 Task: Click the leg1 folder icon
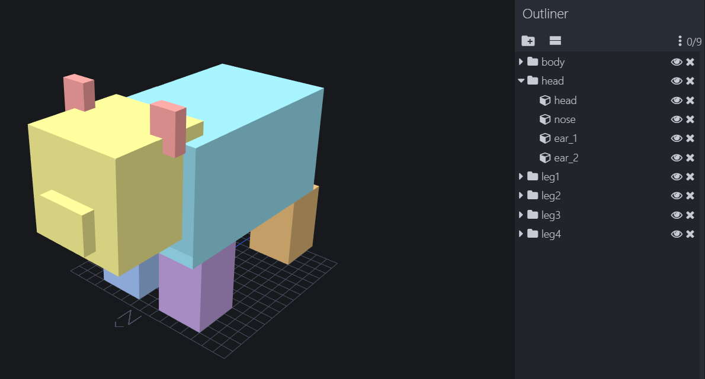[533, 176]
